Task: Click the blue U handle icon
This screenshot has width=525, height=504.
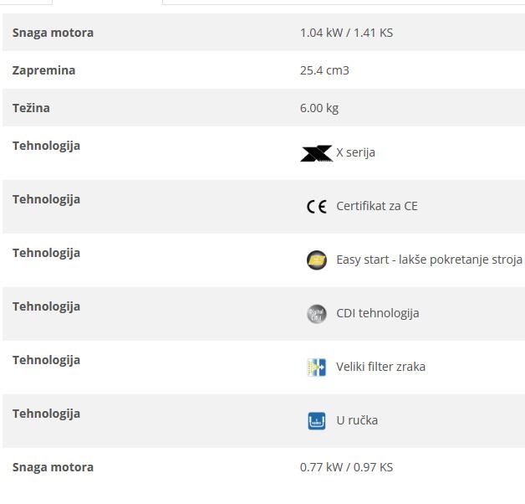Action: (316, 420)
